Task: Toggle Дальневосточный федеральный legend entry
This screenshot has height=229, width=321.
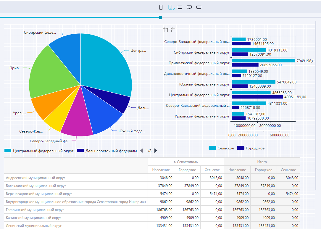Action: pos(107,151)
